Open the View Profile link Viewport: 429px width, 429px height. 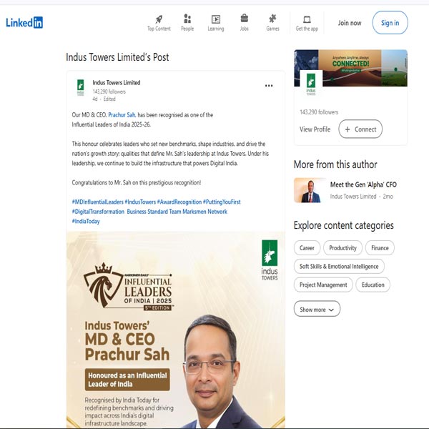pyautogui.click(x=315, y=129)
